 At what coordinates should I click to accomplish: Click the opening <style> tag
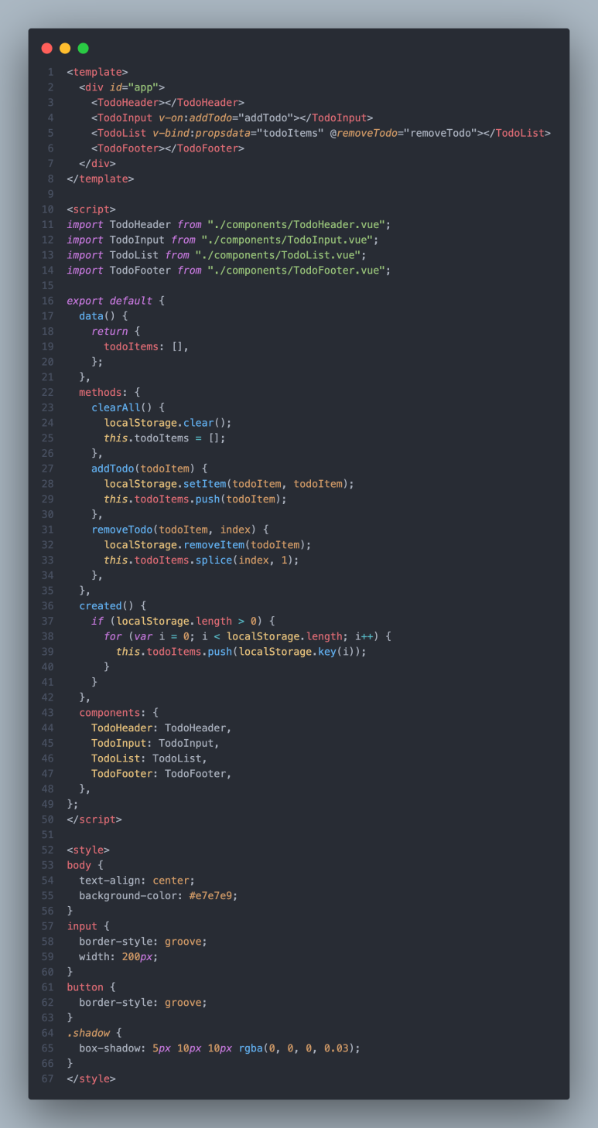(88, 851)
